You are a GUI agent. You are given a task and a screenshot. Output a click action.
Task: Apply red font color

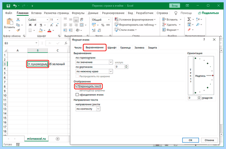click(x=49, y=30)
